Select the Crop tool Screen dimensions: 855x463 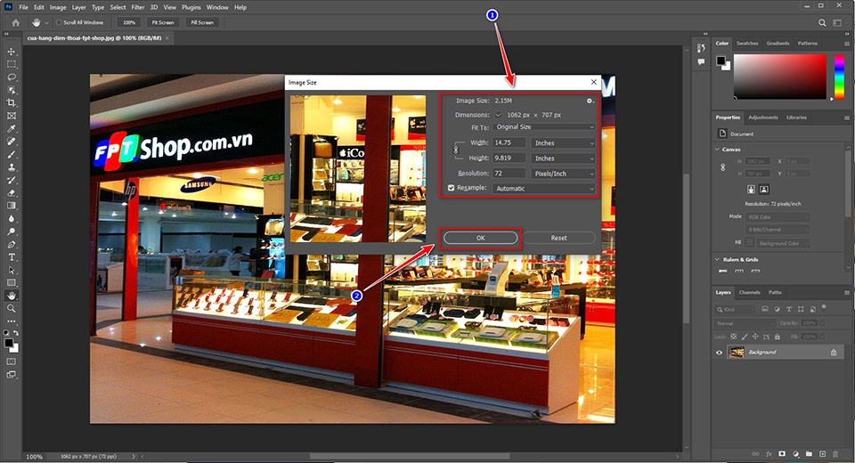pos(12,102)
